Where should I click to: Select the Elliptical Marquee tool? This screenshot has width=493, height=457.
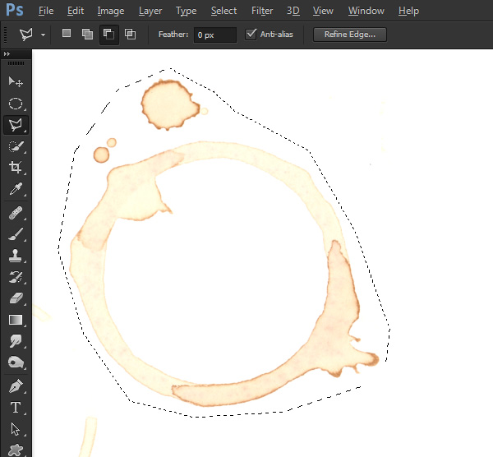[16, 104]
